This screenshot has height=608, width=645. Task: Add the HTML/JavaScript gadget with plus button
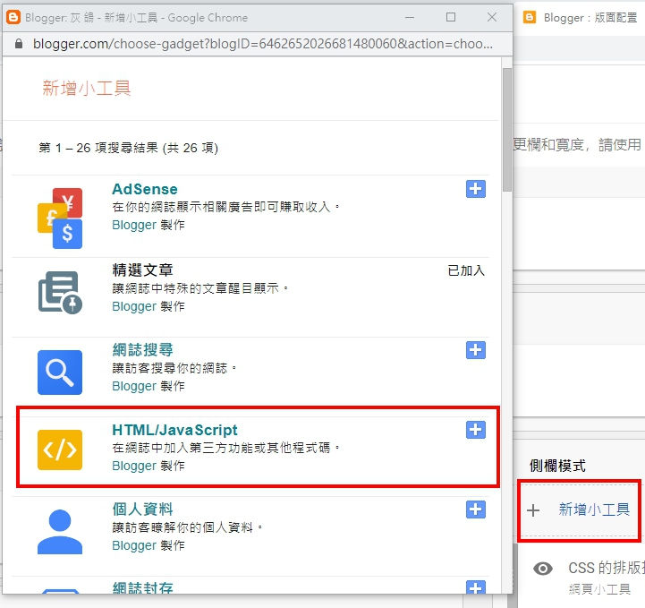pos(476,430)
